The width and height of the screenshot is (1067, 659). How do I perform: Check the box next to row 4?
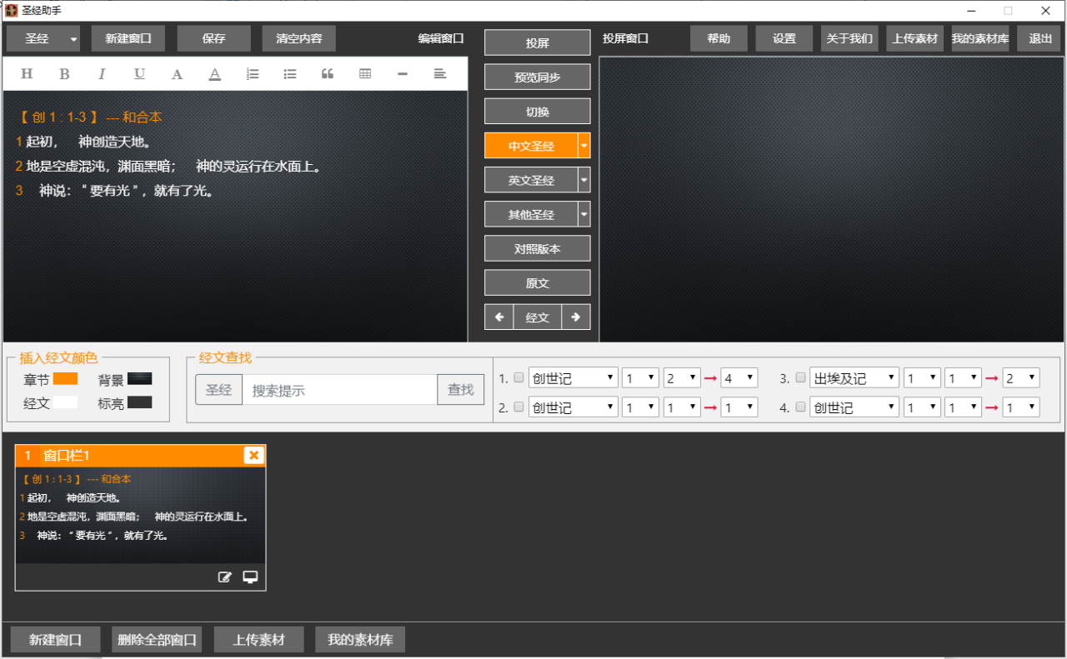coord(800,407)
